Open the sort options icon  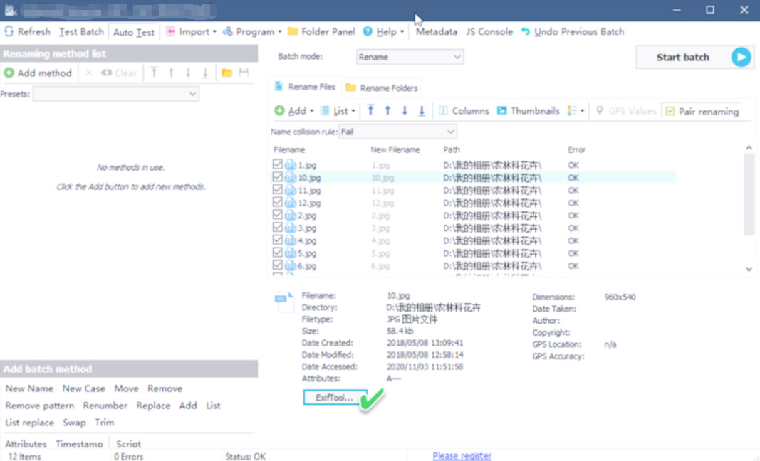[573, 111]
